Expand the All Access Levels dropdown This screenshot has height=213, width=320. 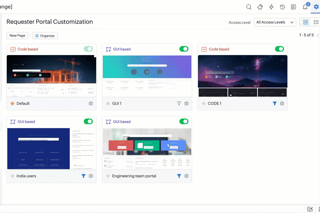275,22
